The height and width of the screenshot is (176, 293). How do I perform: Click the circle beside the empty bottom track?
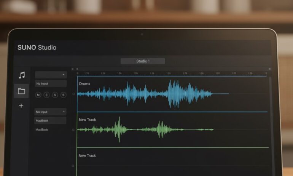click(73, 166)
